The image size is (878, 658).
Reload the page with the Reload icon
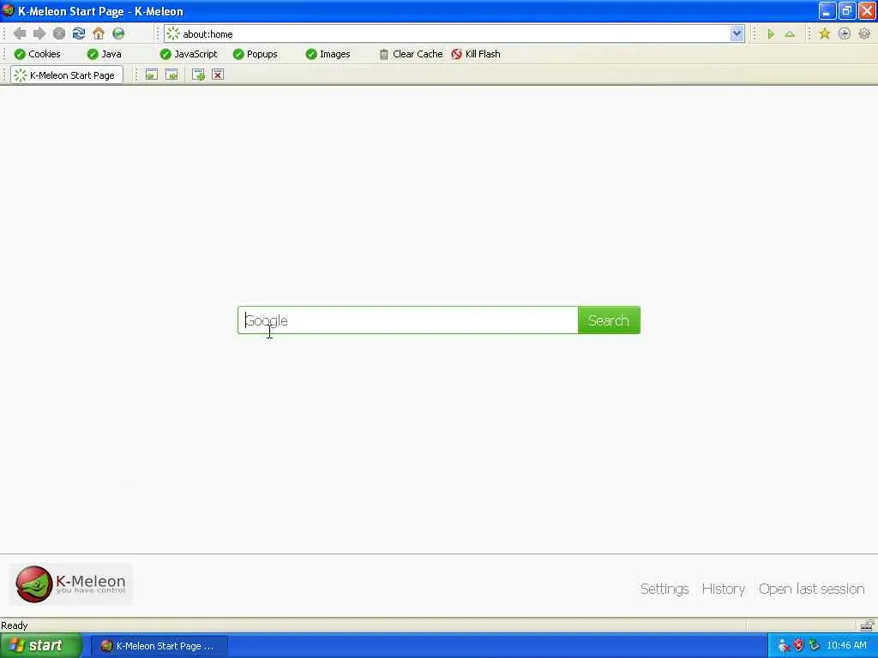79,33
